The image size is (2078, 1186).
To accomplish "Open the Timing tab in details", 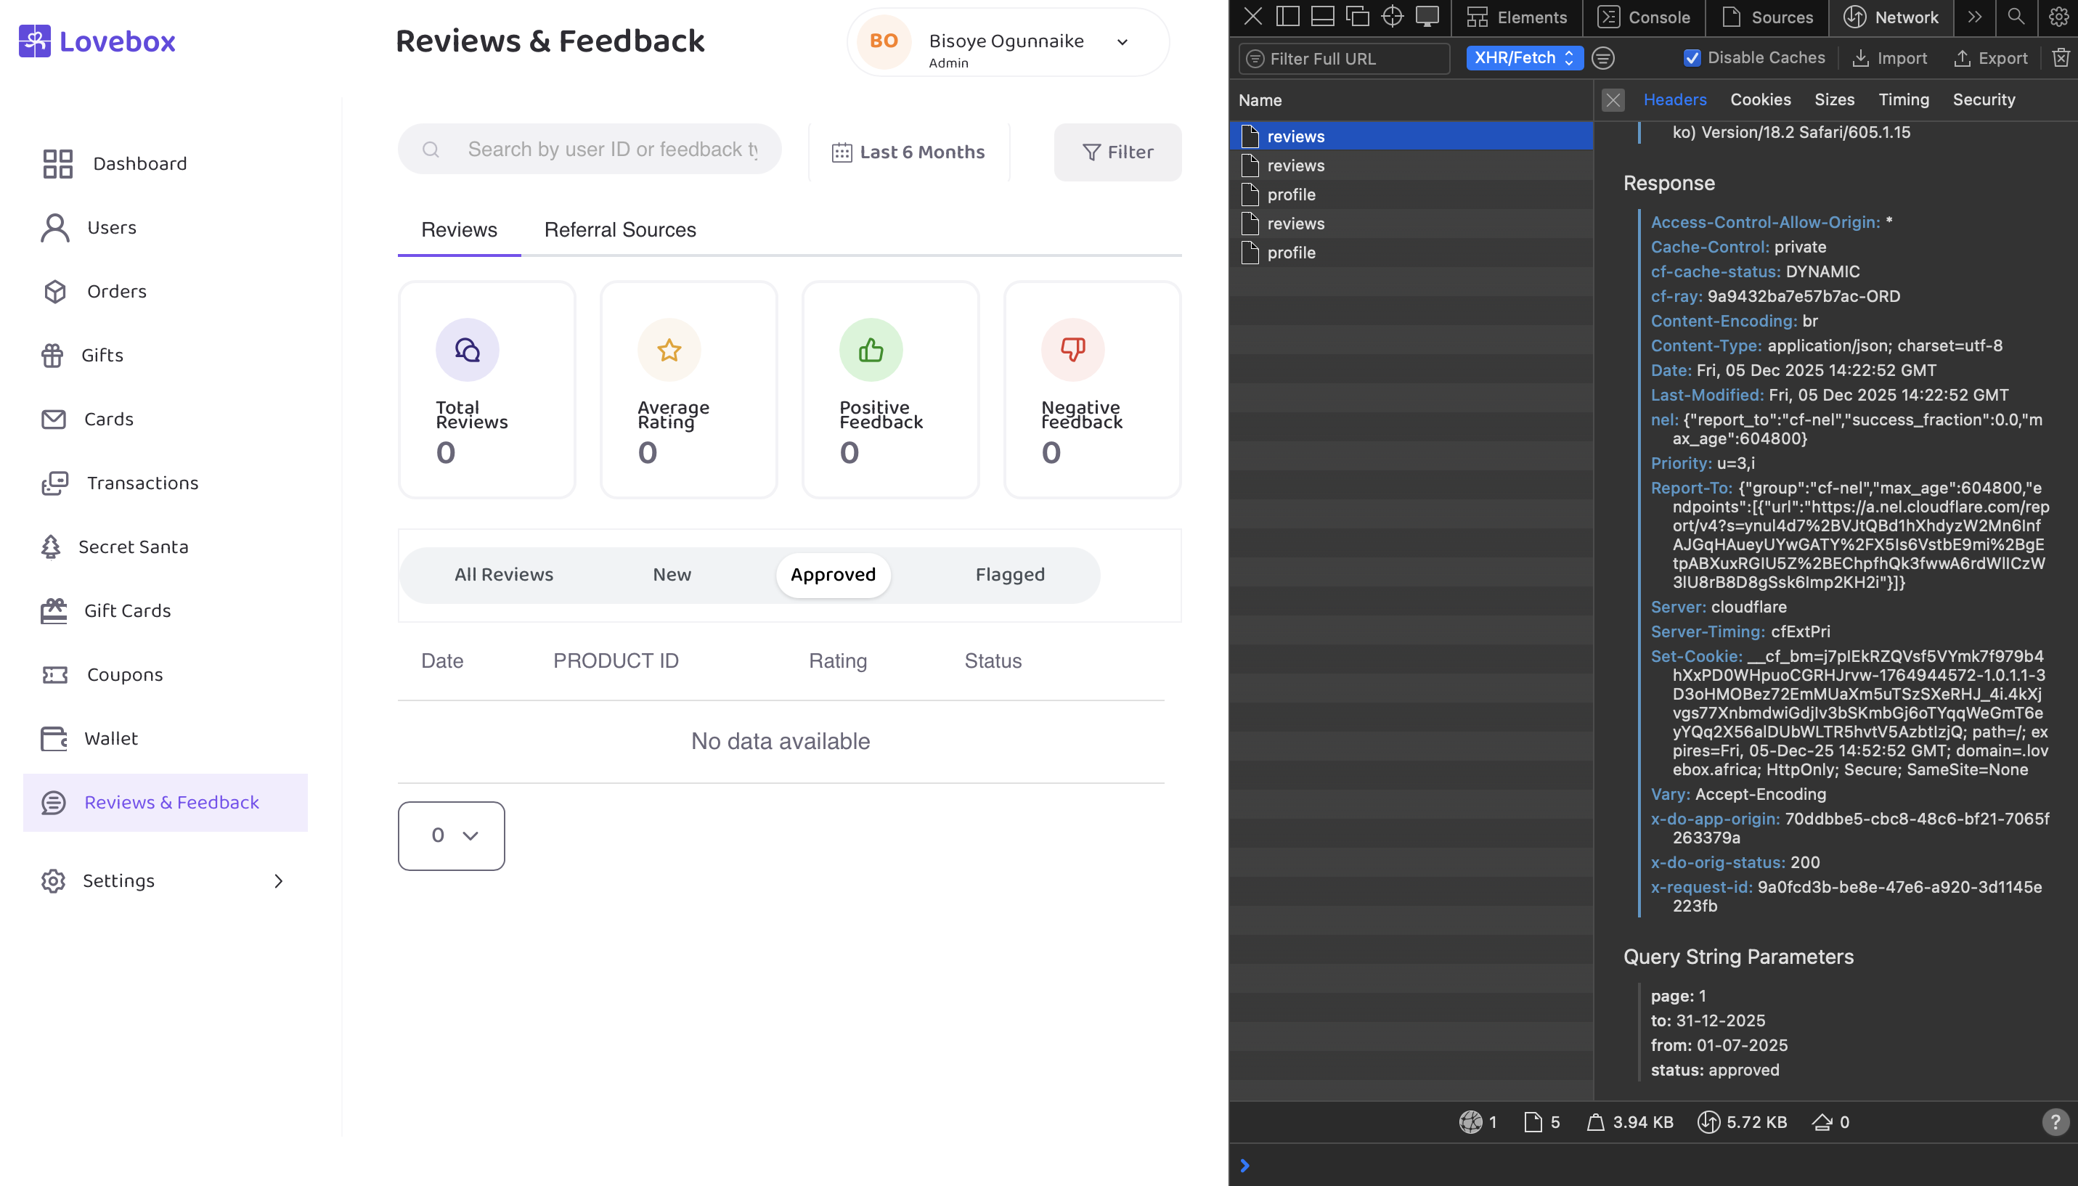I will (1903, 100).
